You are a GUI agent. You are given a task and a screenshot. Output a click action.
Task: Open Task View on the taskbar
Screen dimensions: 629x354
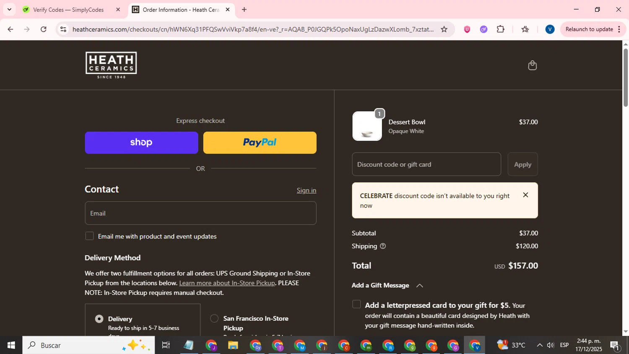click(166, 345)
